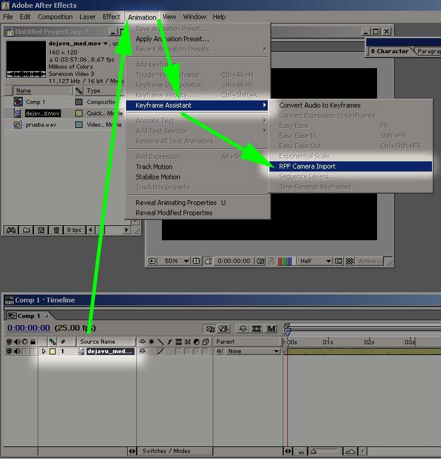This screenshot has height=459, width=441.
Task: Open the Active Camera view dropdown
Action: click(x=370, y=261)
